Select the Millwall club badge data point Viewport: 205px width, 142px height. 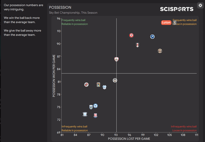tap(152, 37)
